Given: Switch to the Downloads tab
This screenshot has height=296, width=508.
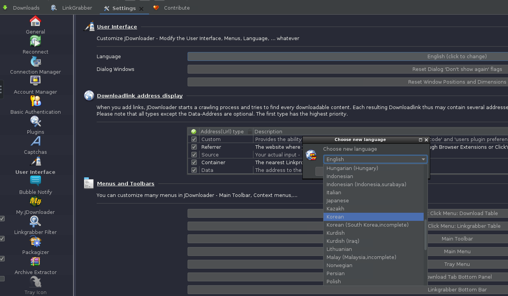Looking at the screenshot, I should [21, 8].
